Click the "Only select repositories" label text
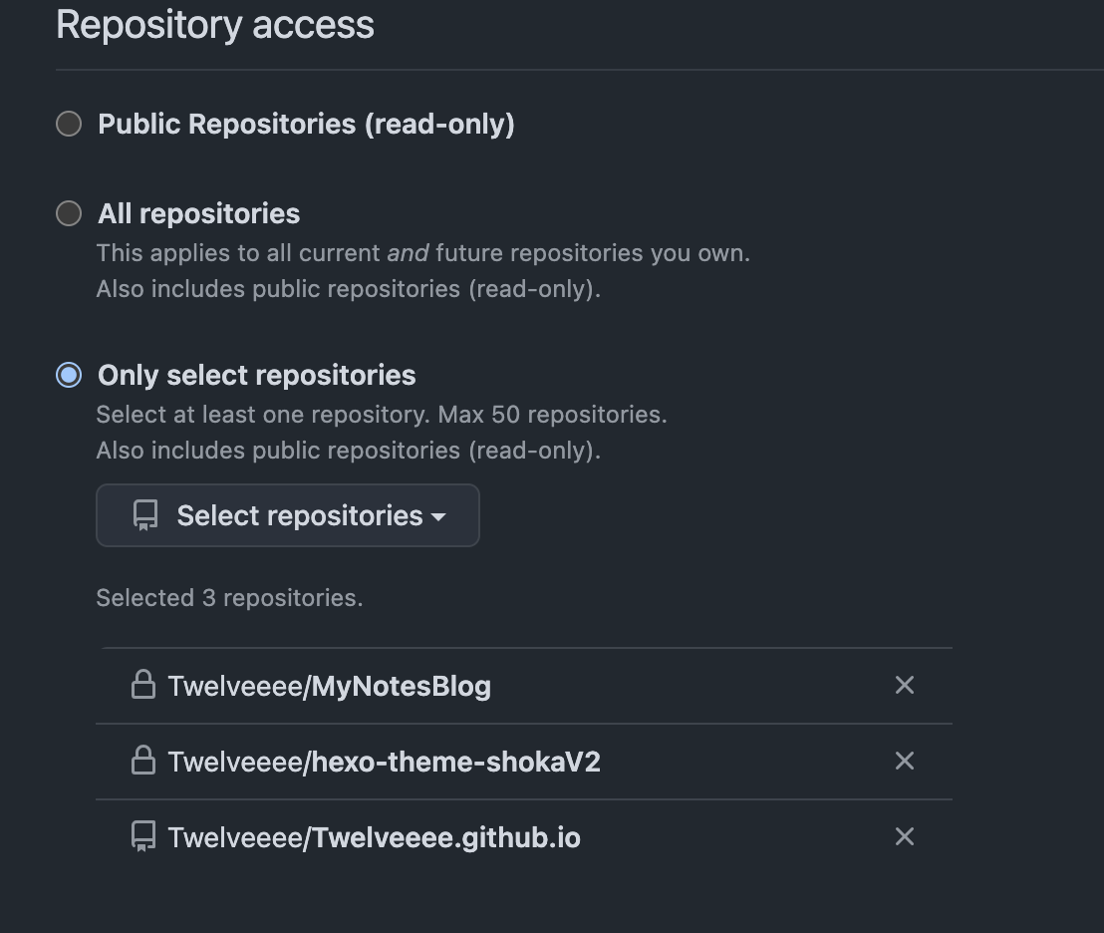The image size is (1104, 933). [256, 375]
